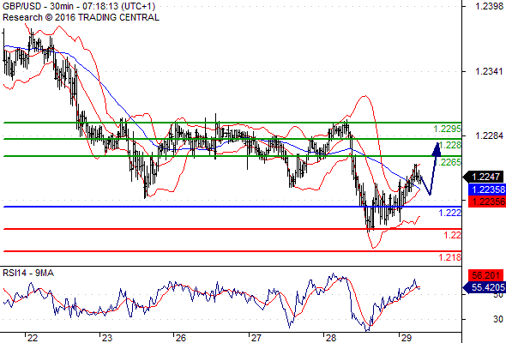Viewport: 506px width, 343px height.
Task: Click the black 1.2247 current price tag
Action: click(x=483, y=177)
